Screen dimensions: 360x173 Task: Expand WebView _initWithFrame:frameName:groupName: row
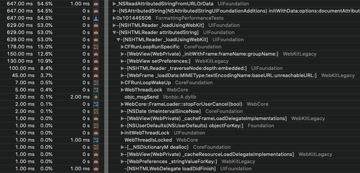[x=123, y=54]
